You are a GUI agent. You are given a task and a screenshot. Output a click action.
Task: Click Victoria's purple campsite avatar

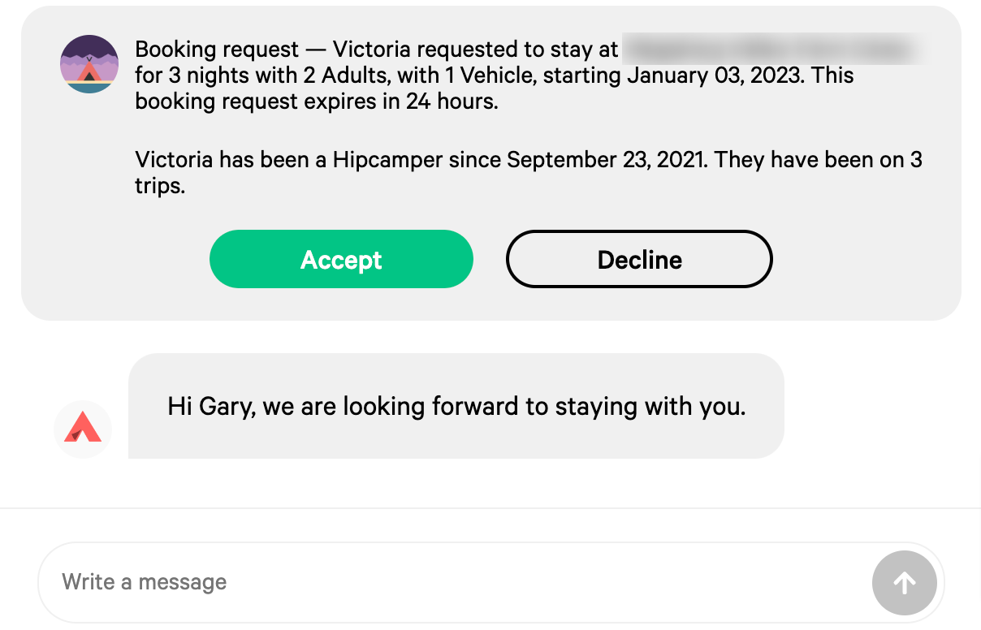[89, 64]
